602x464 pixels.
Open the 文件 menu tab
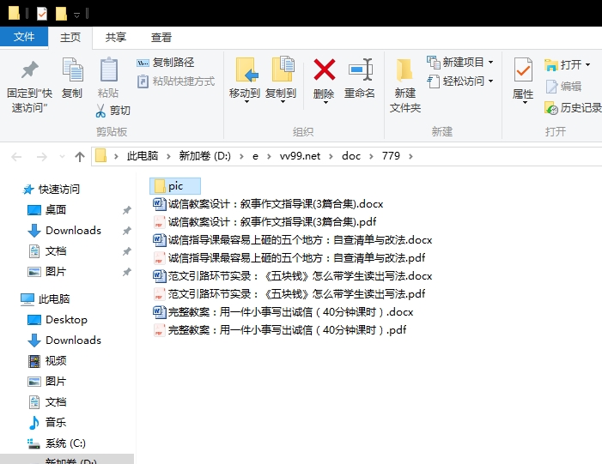(24, 37)
